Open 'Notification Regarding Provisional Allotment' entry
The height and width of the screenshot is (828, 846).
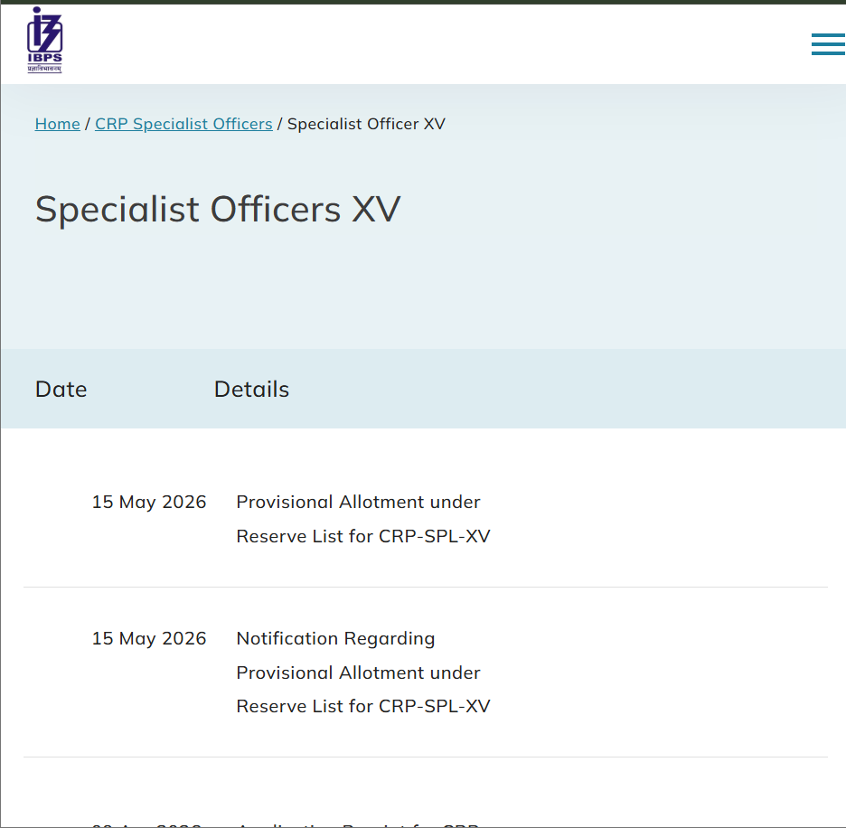tap(363, 672)
